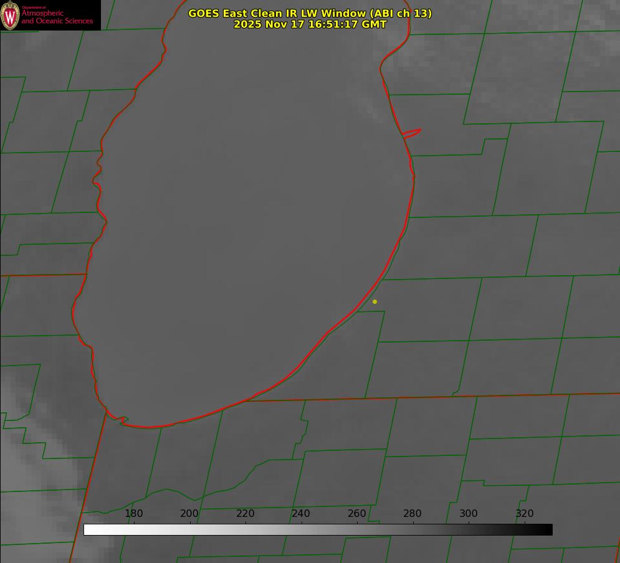The width and height of the screenshot is (620, 563).
Task: Select the 280 colorbar label
Action: click(413, 514)
